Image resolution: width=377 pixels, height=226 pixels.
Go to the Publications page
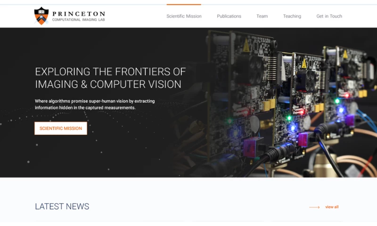point(229,16)
